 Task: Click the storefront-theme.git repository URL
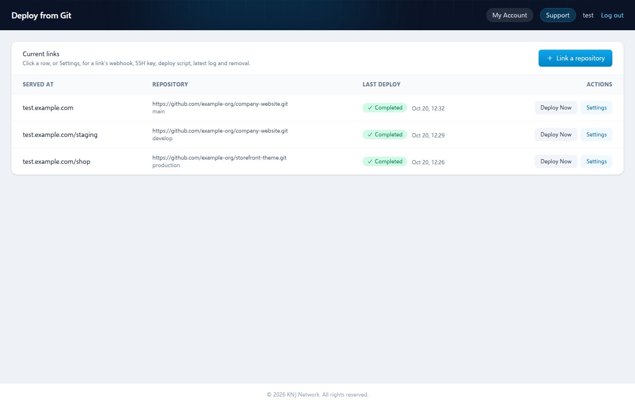[219, 158]
